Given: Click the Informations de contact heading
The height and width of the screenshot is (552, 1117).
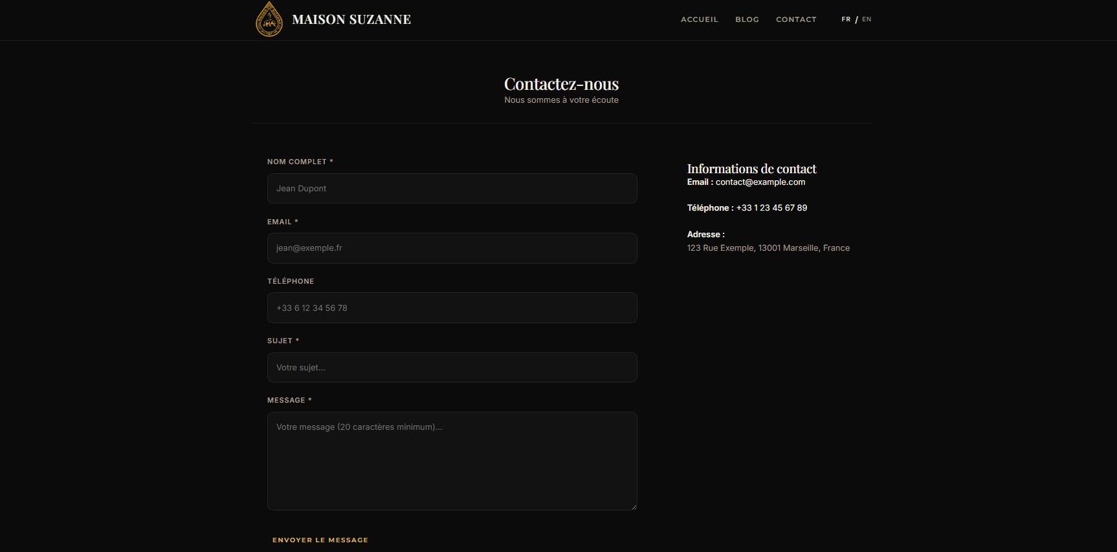Looking at the screenshot, I should (751, 169).
